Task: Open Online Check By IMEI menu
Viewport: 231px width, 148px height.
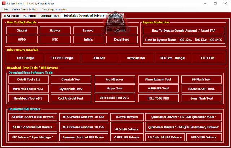Action: click(25, 10)
